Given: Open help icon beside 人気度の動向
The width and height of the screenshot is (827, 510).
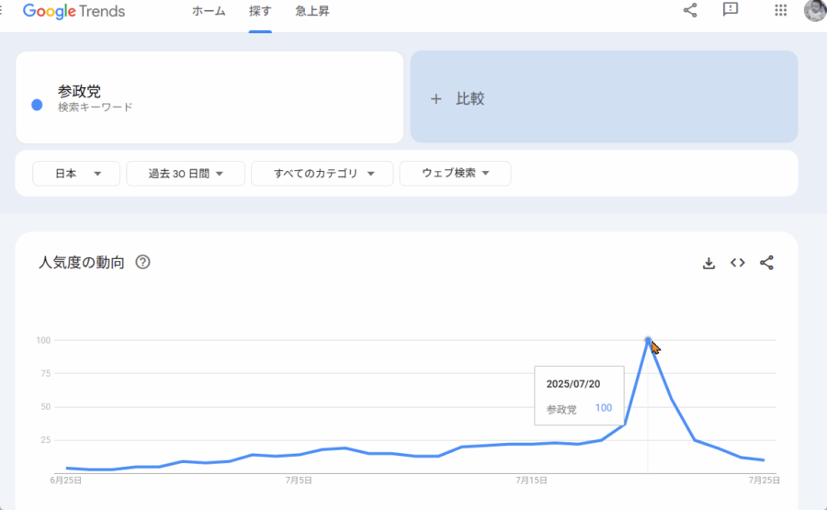Looking at the screenshot, I should 142,262.
